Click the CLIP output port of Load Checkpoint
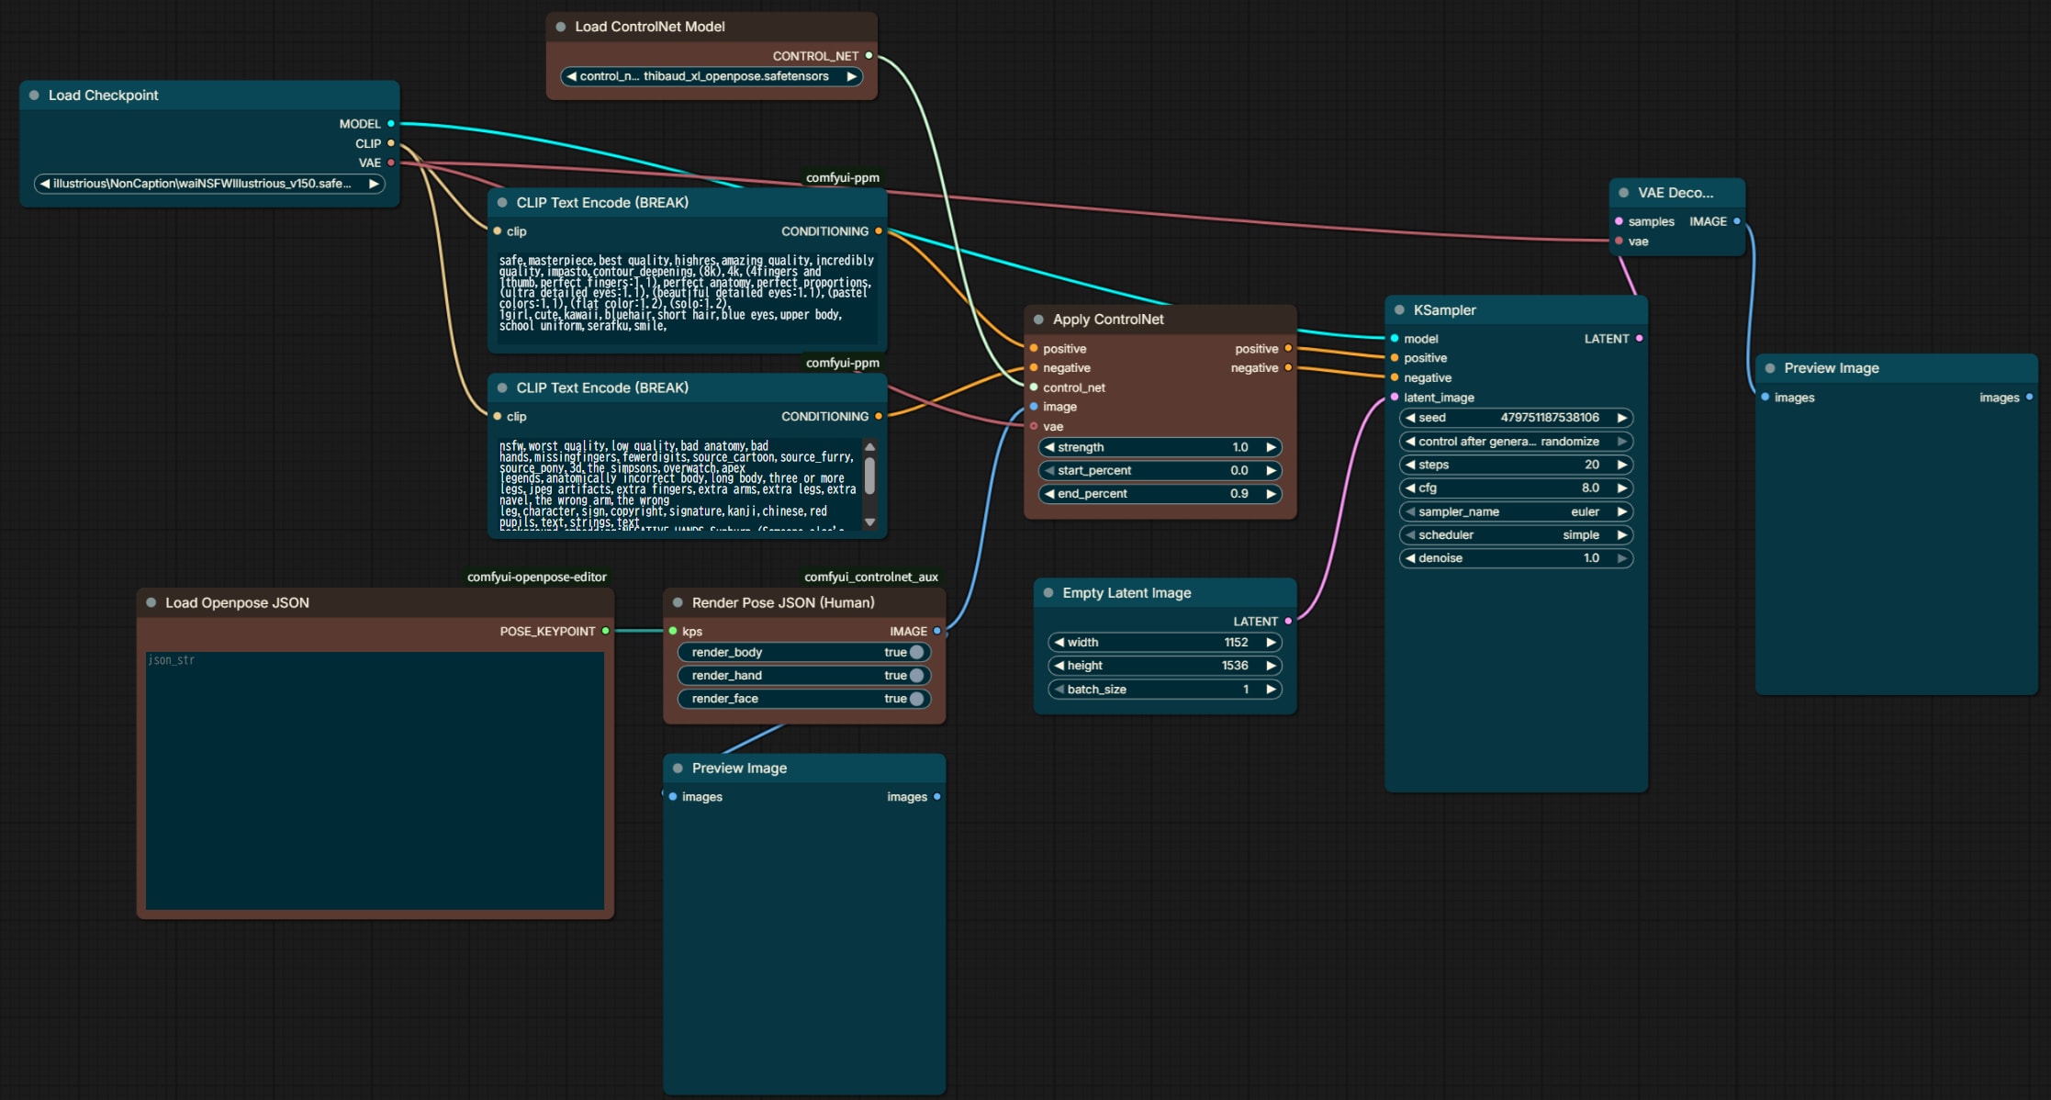Image resolution: width=2051 pixels, height=1100 pixels. (x=391, y=143)
